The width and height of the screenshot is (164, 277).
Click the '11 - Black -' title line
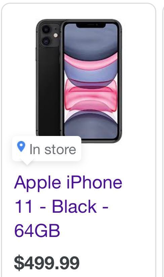61,207
